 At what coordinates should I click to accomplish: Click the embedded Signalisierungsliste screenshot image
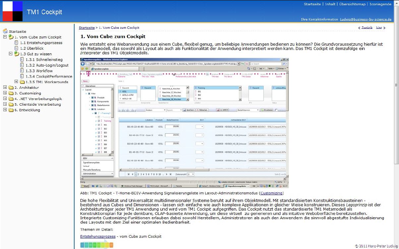tap(185, 123)
